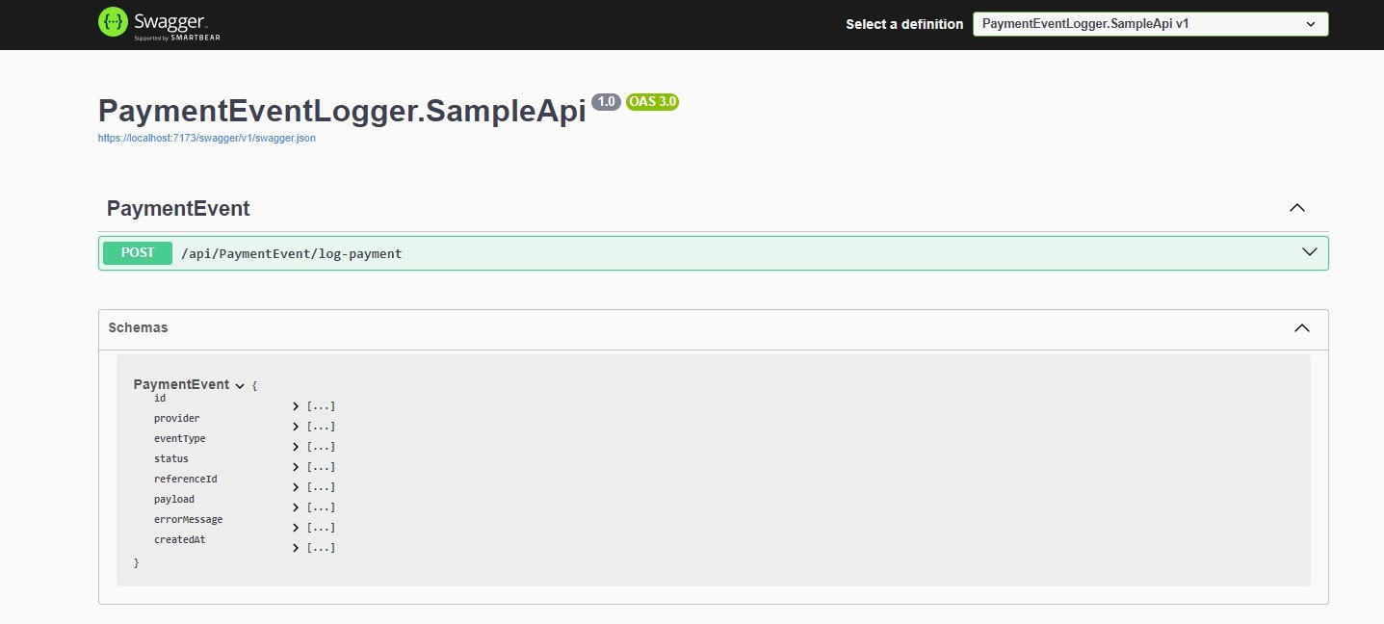Viewport: 1384px width, 624px height.
Task: Open the definition selector dropdown
Action: (x=1151, y=23)
